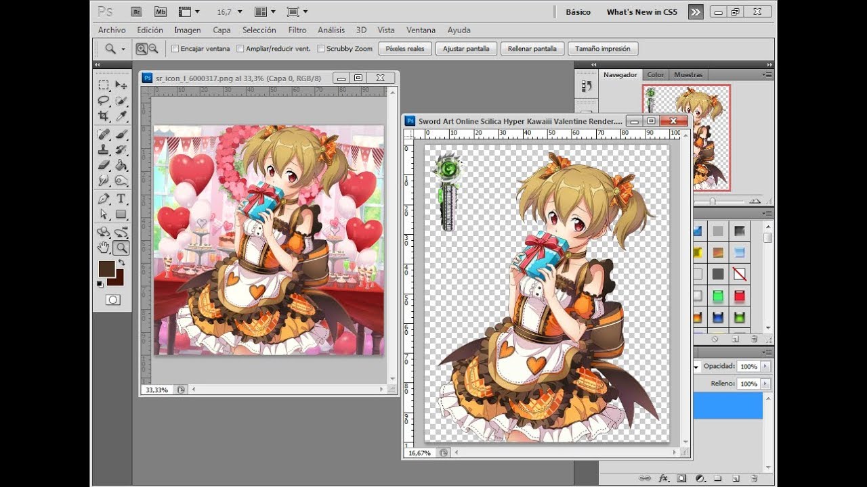Select the Rectangular Marquee tool

[x=104, y=85]
